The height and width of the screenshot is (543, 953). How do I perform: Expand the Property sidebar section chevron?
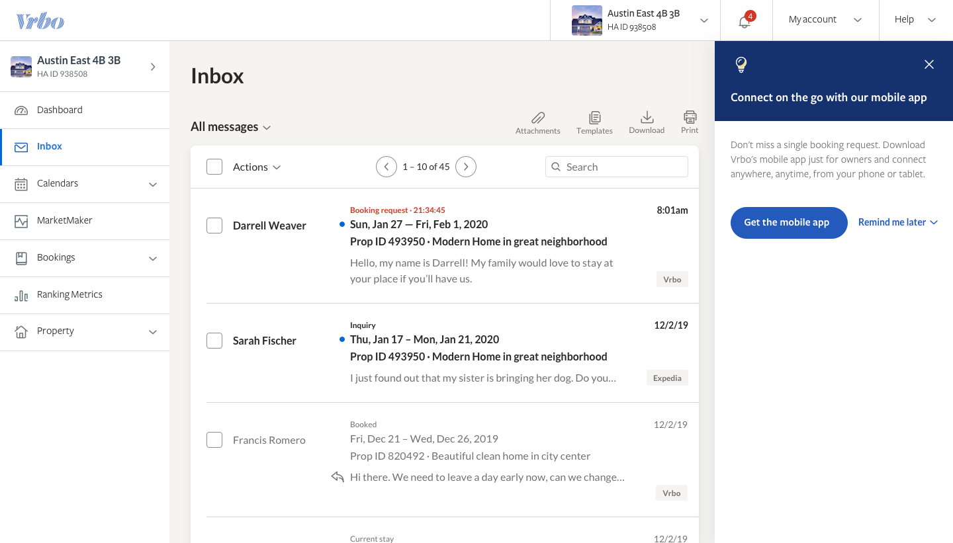pos(153,332)
